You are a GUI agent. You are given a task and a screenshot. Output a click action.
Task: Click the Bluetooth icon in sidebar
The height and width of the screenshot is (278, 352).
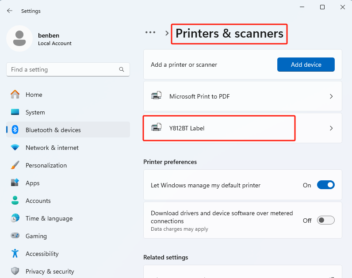15,129
